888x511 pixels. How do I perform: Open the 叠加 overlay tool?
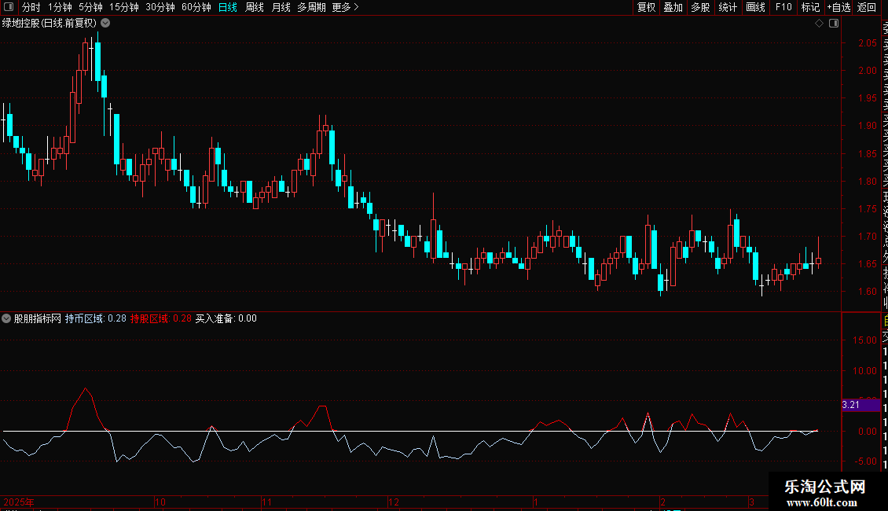[673, 7]
